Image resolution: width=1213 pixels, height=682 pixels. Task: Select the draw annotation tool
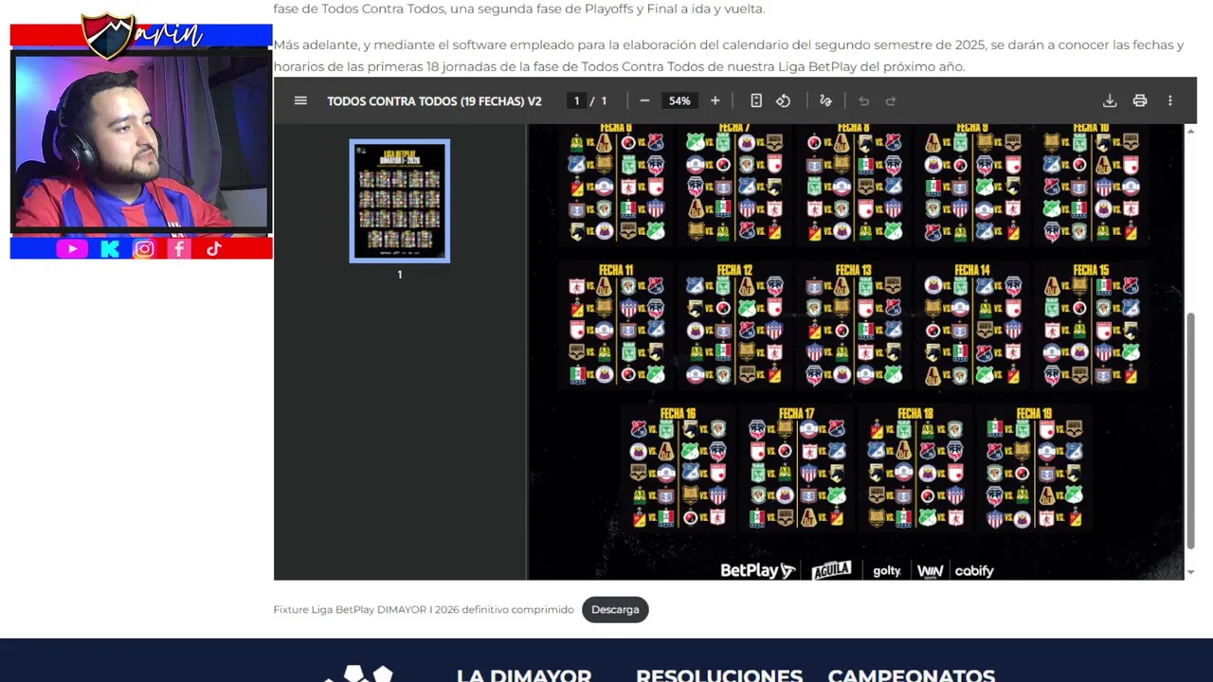click(825, 100)
